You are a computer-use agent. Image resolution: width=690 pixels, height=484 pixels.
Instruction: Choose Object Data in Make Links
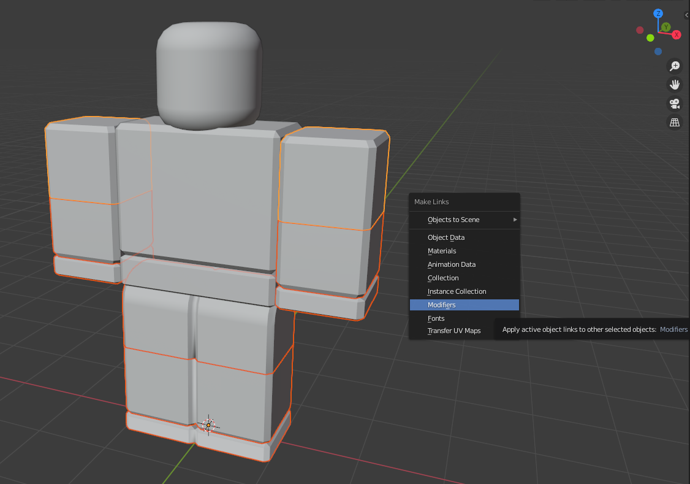464,237
